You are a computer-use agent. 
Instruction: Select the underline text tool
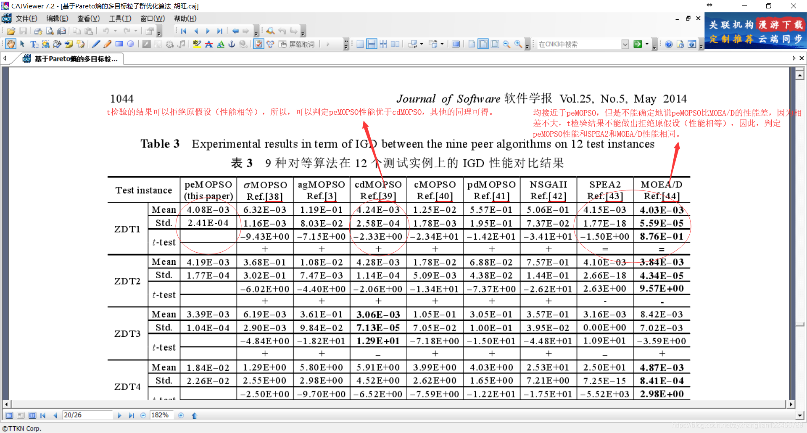point(221,44)
